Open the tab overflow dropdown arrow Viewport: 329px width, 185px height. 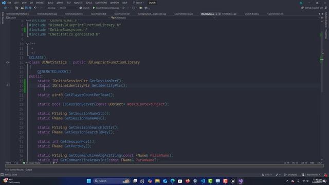[x=319, y=14]
